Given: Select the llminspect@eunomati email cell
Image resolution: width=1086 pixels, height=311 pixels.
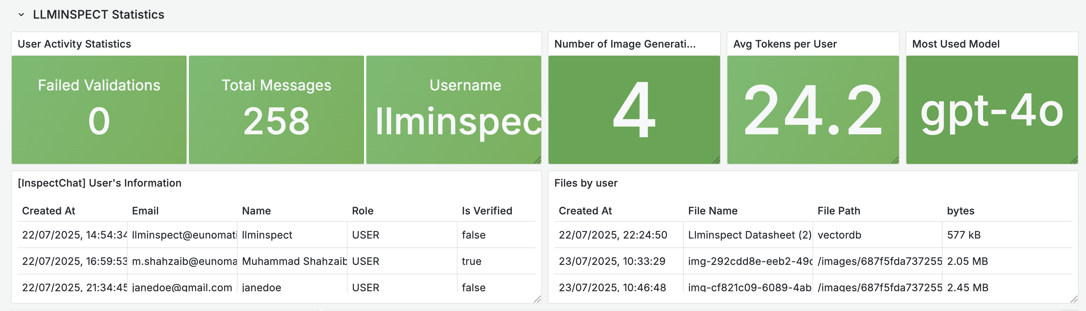Looking at the screenshot, I should pos(182,235).
